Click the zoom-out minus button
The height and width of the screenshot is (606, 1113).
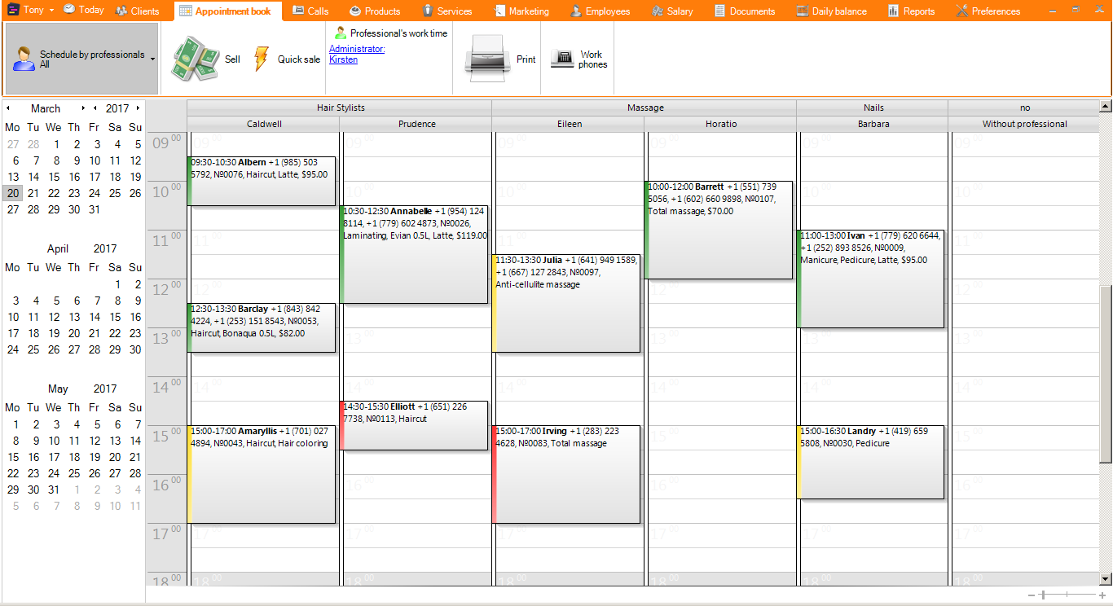1032,595
